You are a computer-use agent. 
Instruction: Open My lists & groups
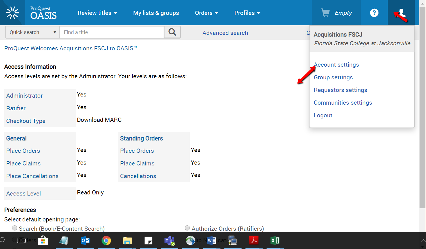(x=156, y=13)
